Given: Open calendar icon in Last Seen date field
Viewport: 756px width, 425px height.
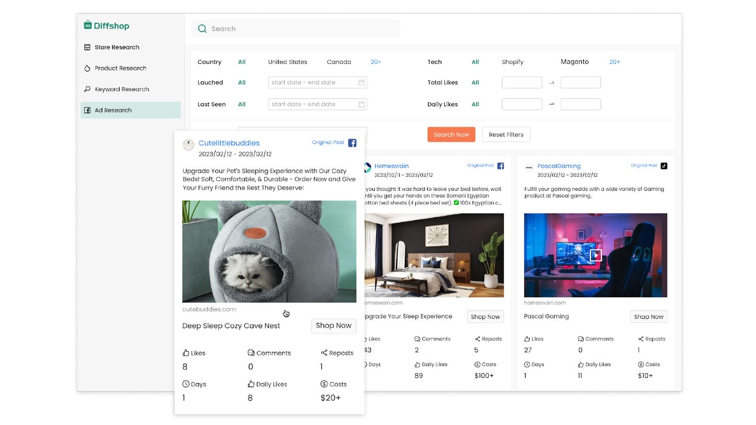Looking at the screenshot, I should [x=361, y=104].
